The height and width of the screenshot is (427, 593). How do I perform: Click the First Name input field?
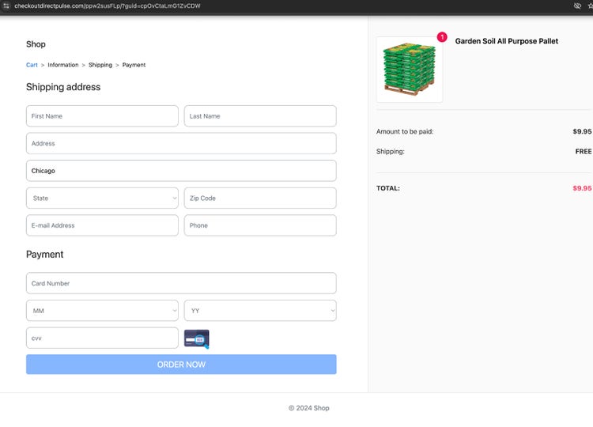pos(102,116)
